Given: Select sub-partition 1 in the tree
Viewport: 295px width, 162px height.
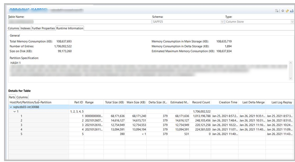Looking at the screenshot, I should pyautogui.click(x=21, y=116).
